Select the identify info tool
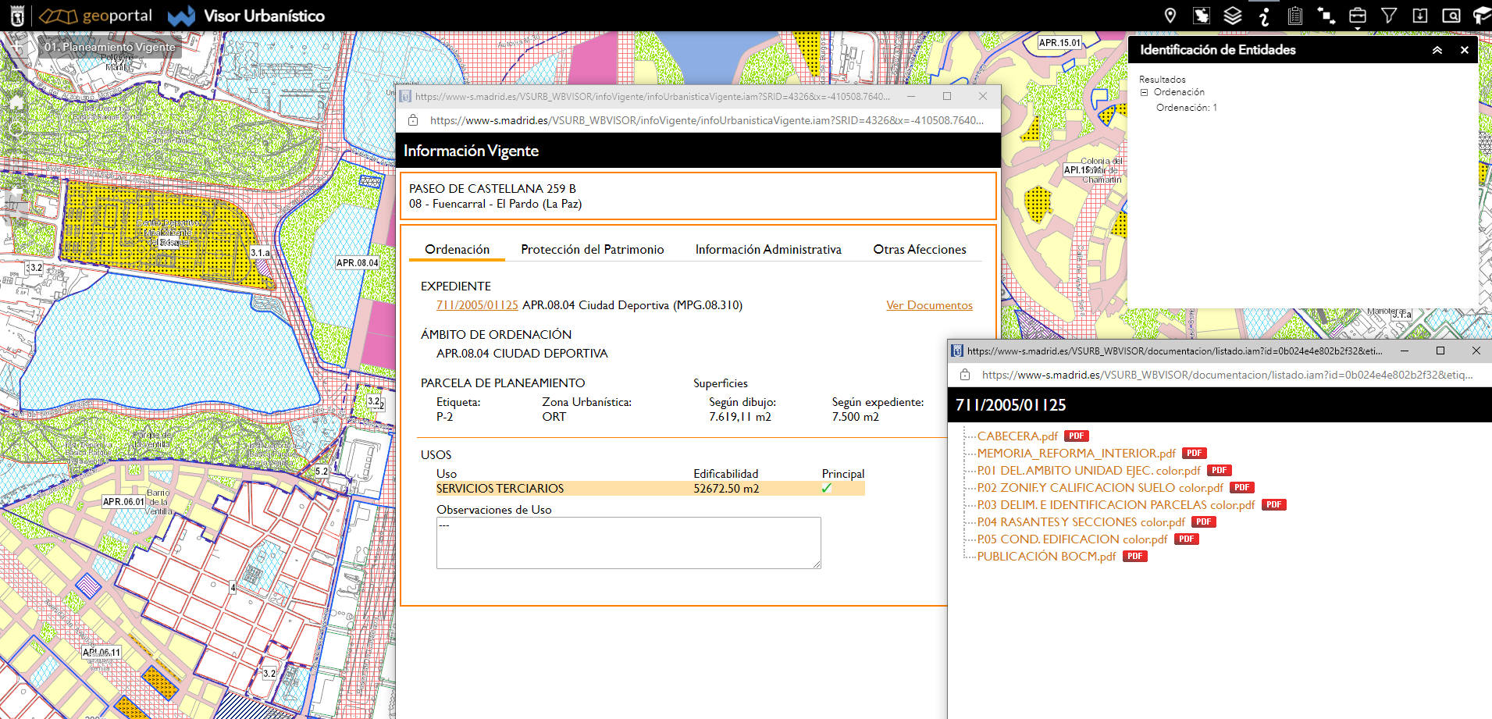Image resolution: width=1492 pixels, height=719 pixels. tap(1264, 16)
